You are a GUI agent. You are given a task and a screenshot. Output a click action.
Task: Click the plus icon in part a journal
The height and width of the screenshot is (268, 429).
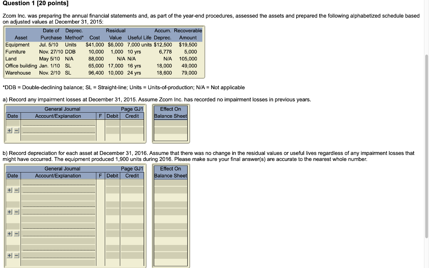point(9,130)
